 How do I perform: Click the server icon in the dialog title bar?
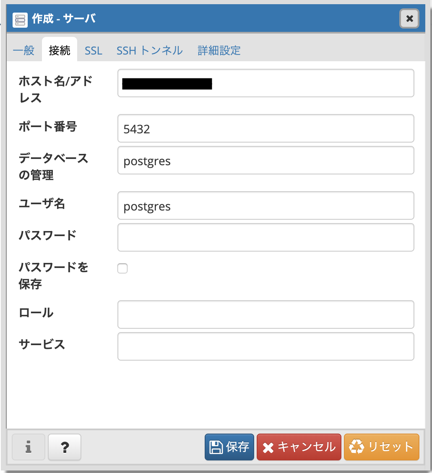(x=20, y=19)
